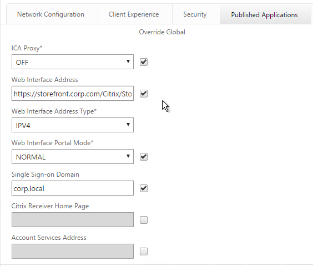Click the IPV4 dropdown arrow
313x267 pixels.
coord(128,125)
